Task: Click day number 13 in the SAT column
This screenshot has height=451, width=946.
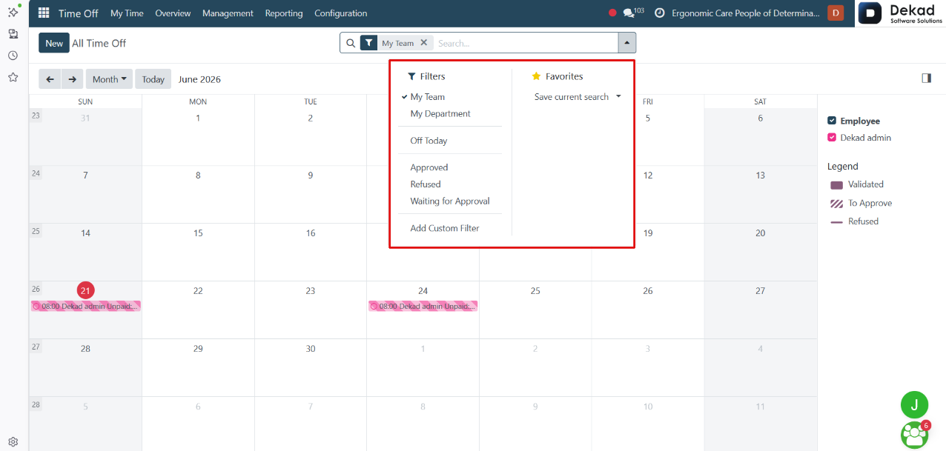Action: (x=760, y=176)
